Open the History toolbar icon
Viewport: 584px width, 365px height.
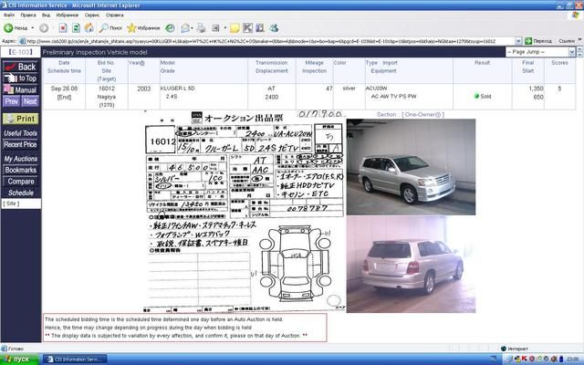(170, 28)
